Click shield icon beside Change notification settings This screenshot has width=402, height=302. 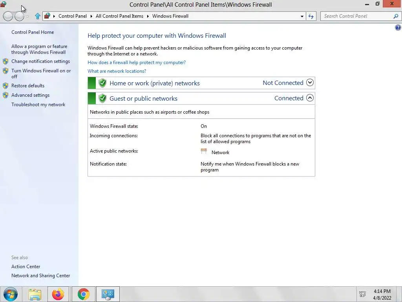coord(5,61)
